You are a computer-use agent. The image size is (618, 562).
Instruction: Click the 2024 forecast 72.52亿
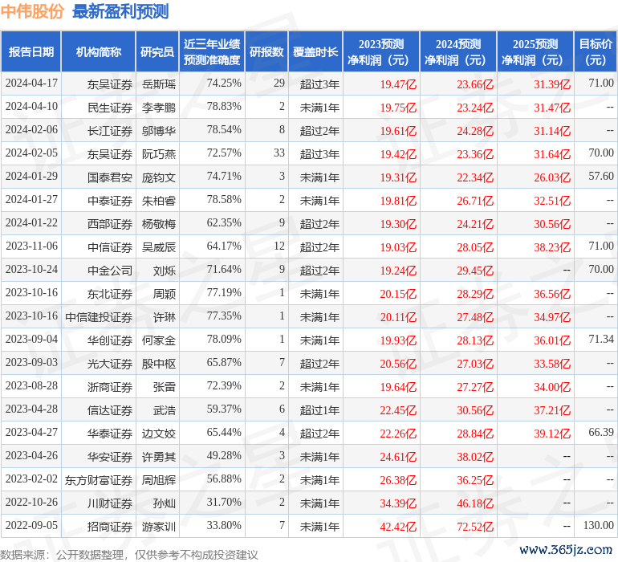(475, 526)
